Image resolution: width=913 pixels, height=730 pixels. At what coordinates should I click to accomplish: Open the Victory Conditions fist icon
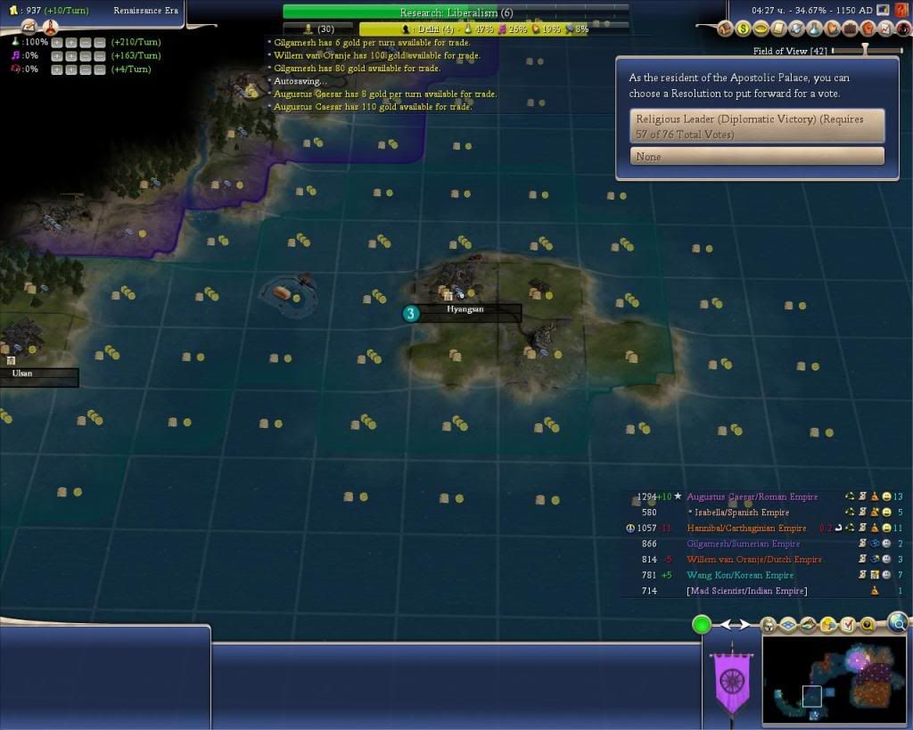[868, 29]
